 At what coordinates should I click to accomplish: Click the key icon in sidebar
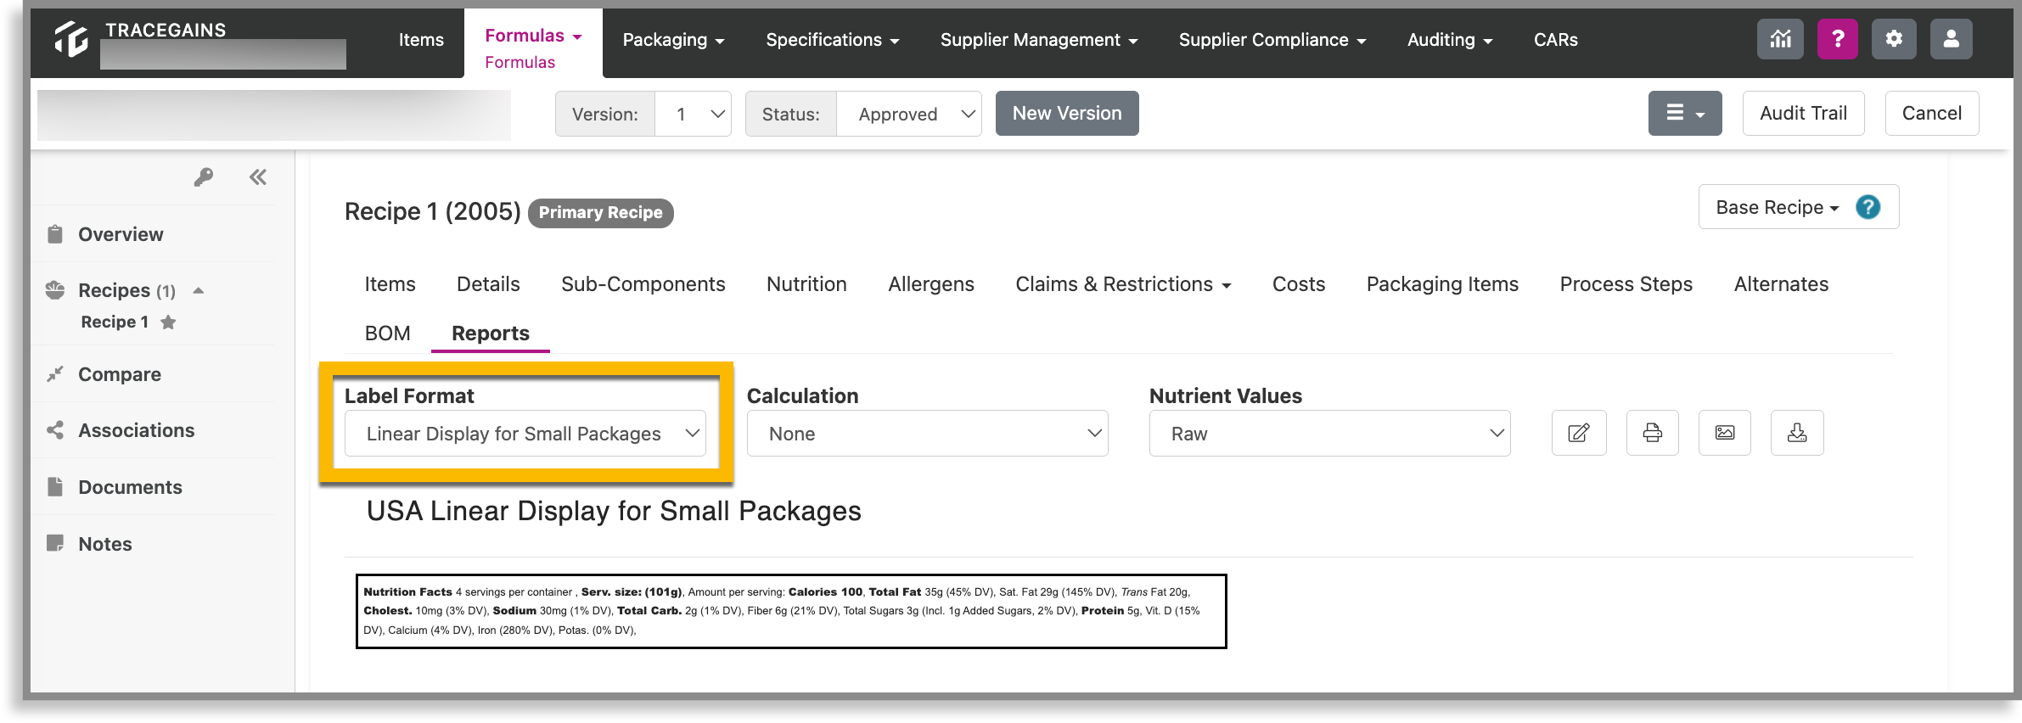tap(203, 177)
